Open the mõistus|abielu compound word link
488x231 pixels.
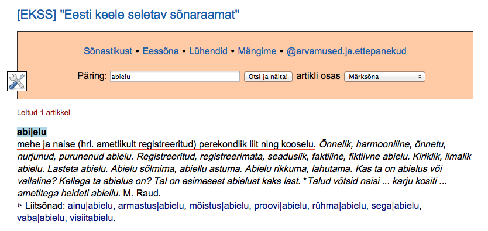point(219,206)
